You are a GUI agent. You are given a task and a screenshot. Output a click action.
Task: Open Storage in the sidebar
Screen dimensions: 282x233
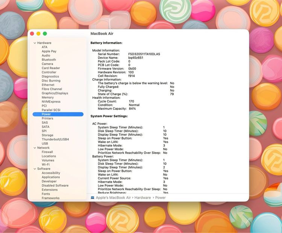pyautogui.click(x=47, y=135)
